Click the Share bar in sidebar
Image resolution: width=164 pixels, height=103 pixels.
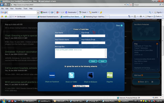tap(146, 82)
